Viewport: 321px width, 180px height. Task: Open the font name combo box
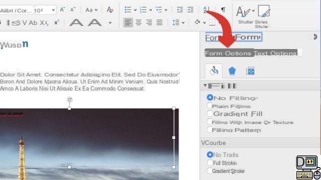coord(17,10)
